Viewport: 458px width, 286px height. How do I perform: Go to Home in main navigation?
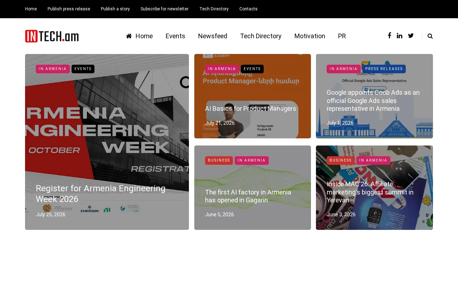pos(139,36)
